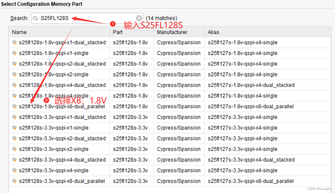
Task: Select s25fl128s-3.3v-qspi-x8-dual_parallel name
Action: click(x=62, y=181)
